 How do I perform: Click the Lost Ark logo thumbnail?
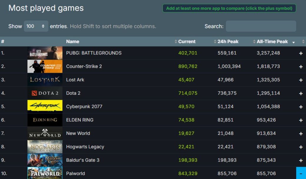45,80
